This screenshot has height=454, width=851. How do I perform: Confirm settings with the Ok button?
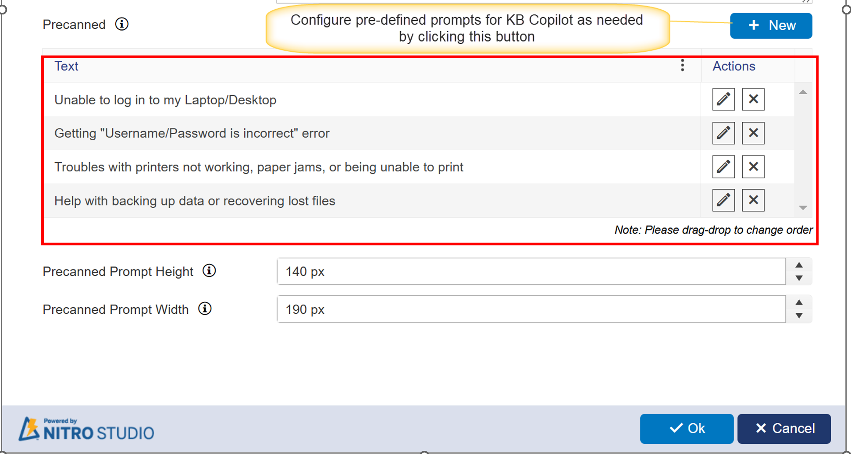(686, 428)
